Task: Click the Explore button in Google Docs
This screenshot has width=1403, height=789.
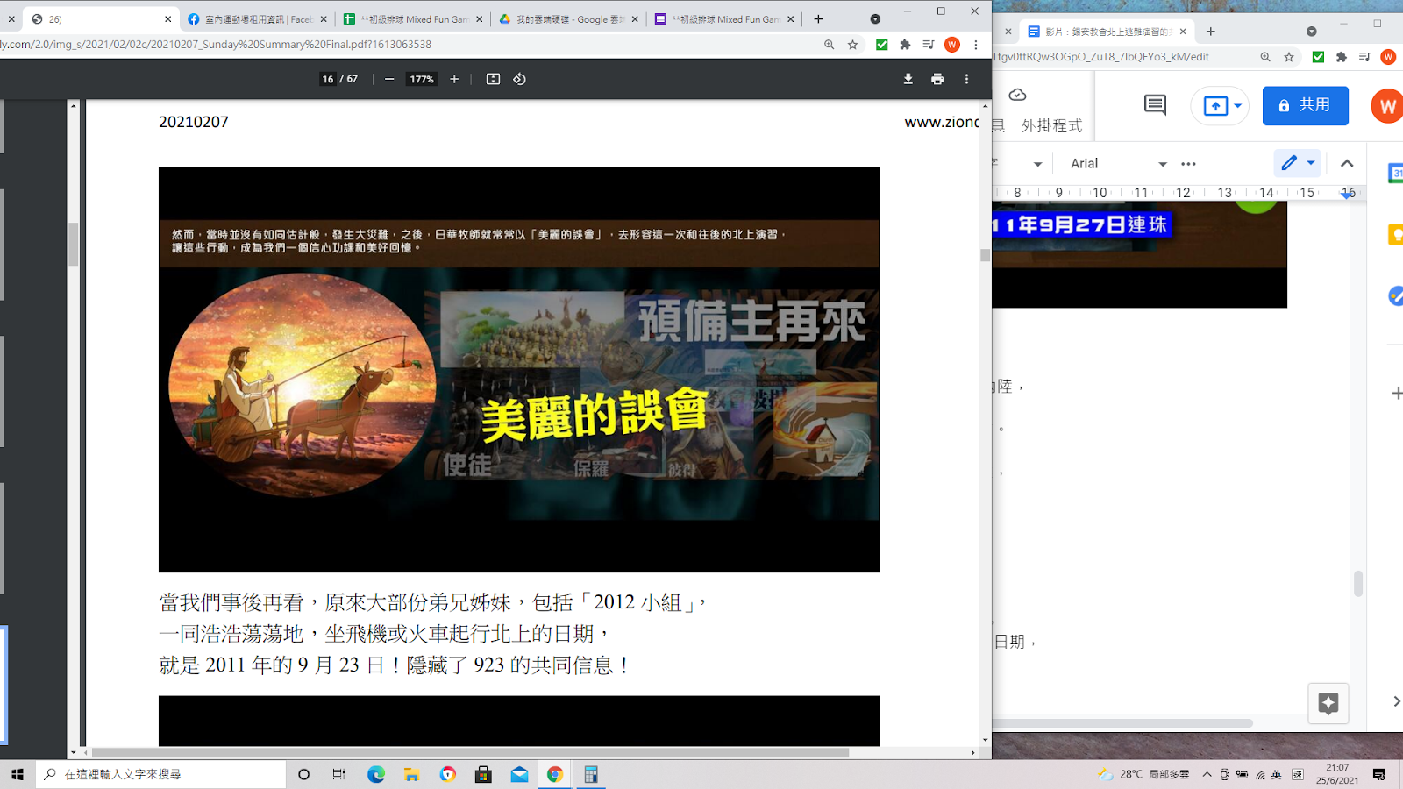Action: (1328, 703)
